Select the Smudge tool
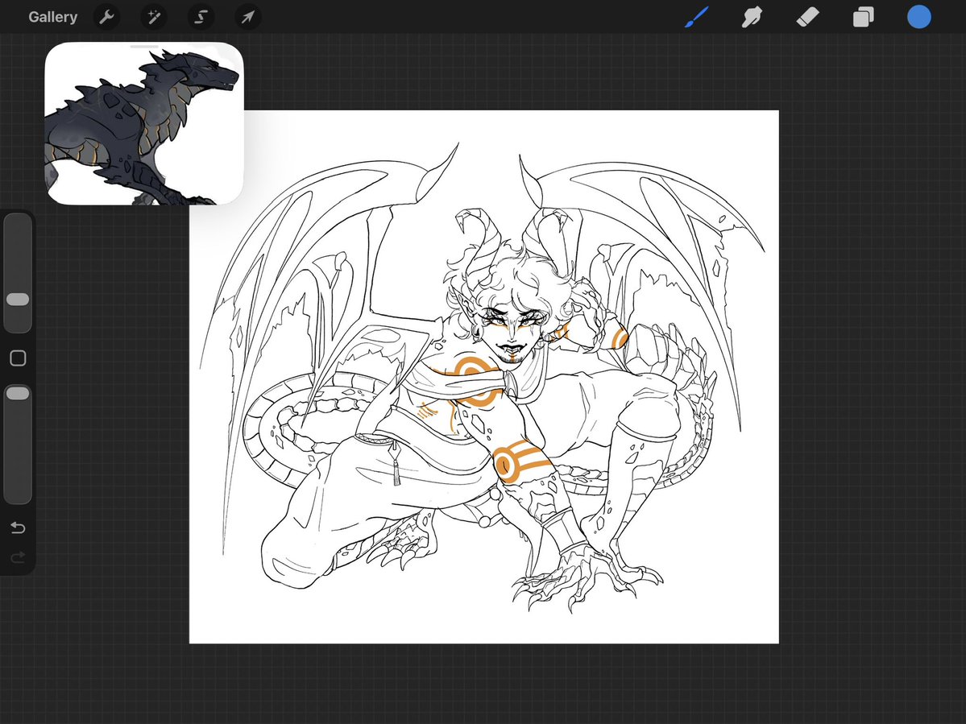This screenshot has height=724, width=966. (x=752, y=17)
